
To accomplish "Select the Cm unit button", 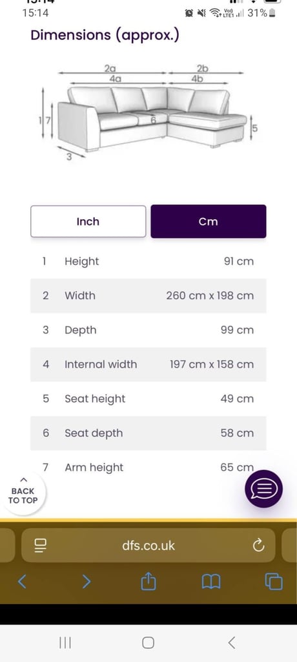I will [209, 221].
